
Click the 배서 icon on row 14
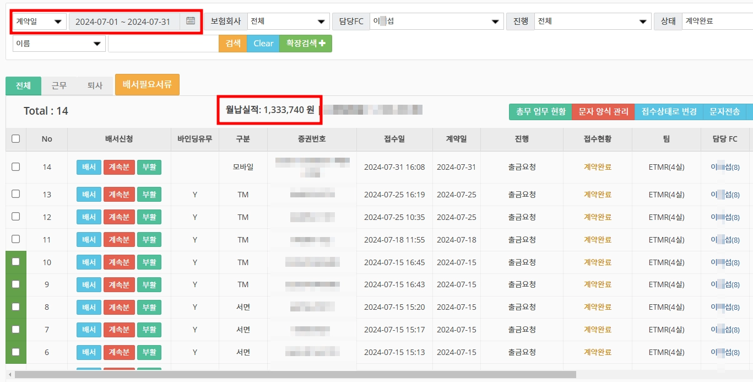click(89, 167)
